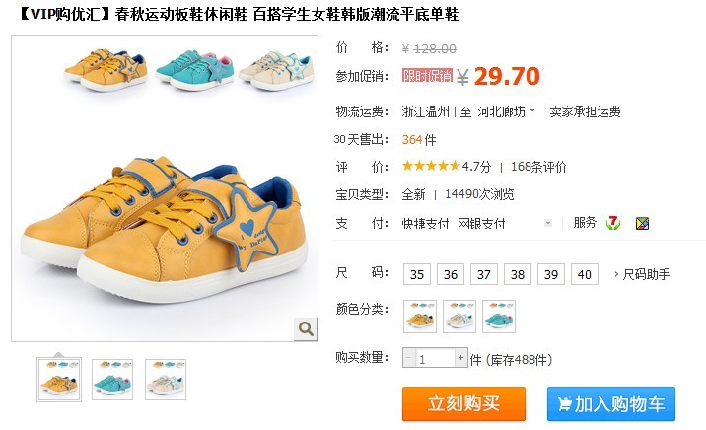Click the 加入购物车 add to cart button

point(611,404)
